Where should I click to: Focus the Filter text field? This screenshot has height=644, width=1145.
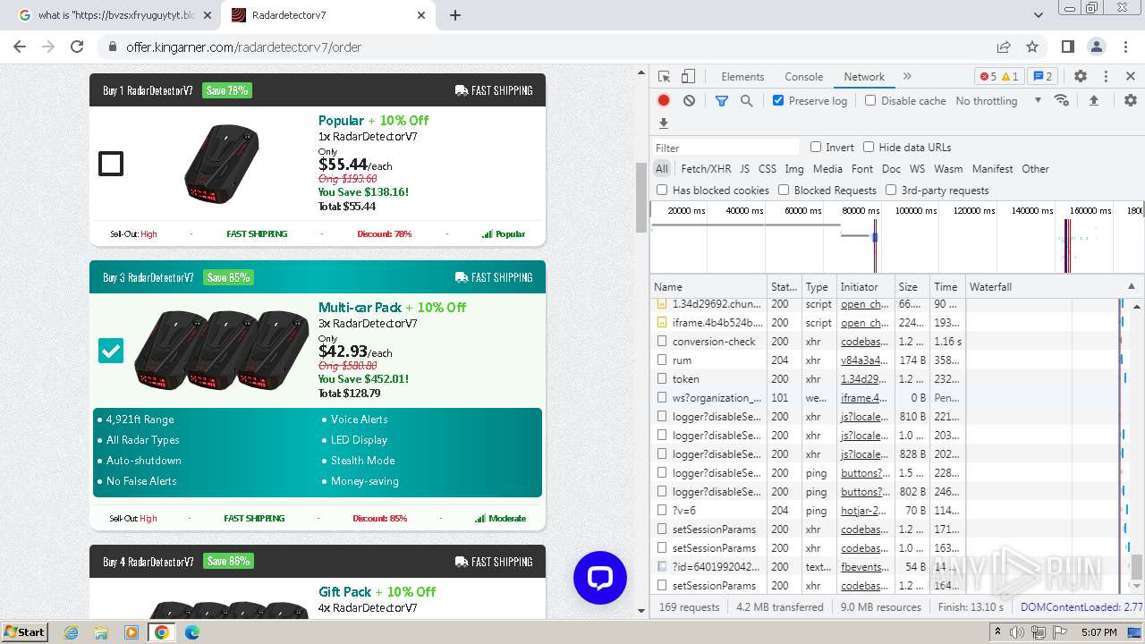[725, 148]
